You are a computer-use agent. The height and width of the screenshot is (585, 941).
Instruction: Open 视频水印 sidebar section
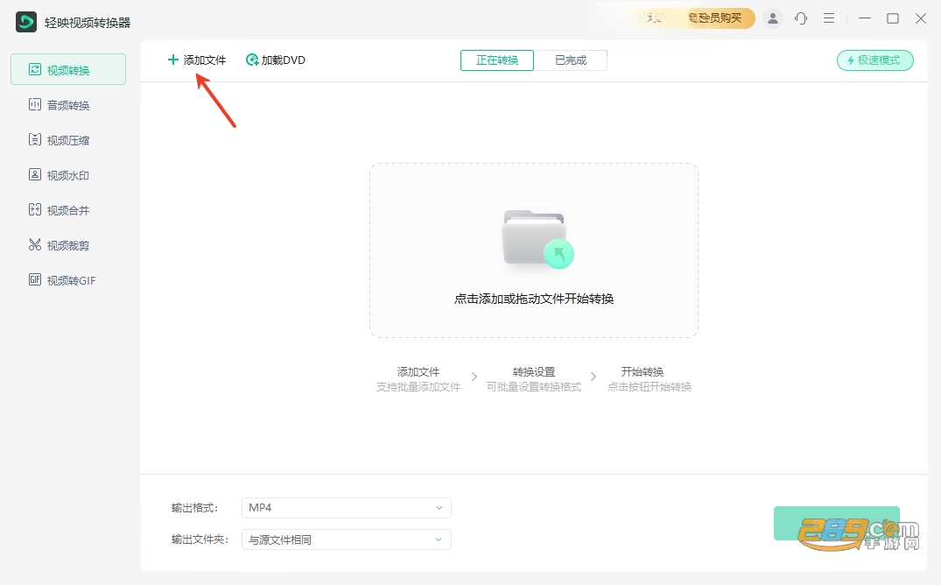tap(68, 175)
